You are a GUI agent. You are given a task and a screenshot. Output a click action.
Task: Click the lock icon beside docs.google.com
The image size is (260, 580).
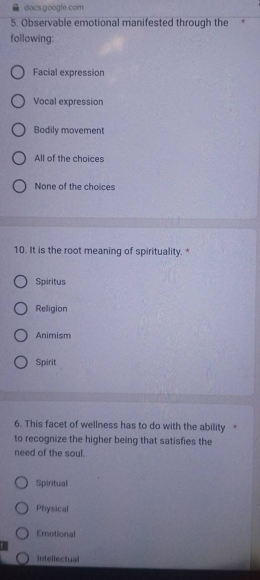tap(16, 7)
